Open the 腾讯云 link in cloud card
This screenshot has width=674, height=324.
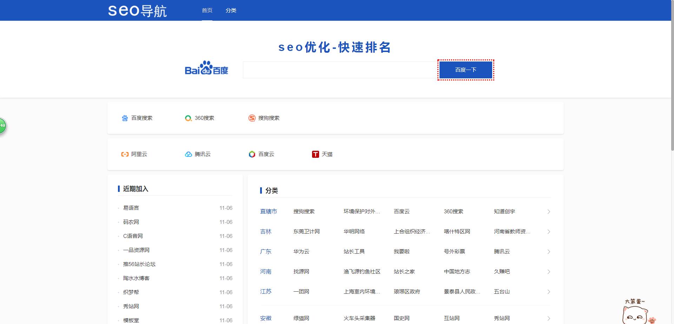pos(203,154)
